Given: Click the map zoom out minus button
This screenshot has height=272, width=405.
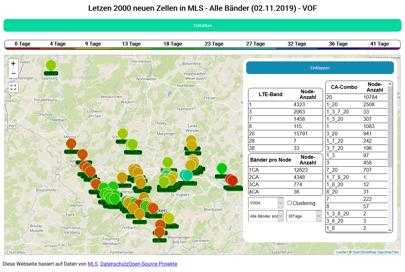Looking at the screenshot, I should pos(13,73).
